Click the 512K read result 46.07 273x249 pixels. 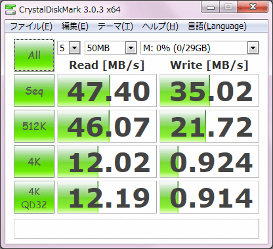click(107, 126)
